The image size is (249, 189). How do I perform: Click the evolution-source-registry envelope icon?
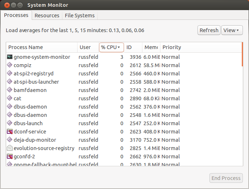coord(10,148)
